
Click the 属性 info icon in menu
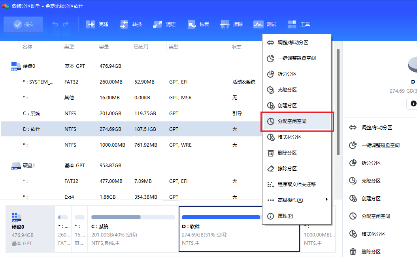[270, 216]
